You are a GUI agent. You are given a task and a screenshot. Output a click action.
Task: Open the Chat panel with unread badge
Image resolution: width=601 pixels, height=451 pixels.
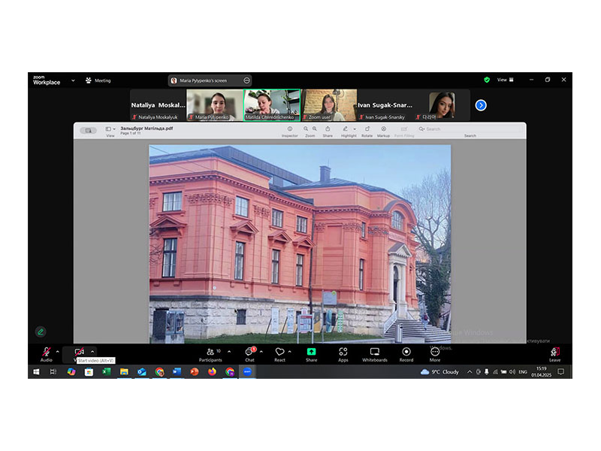250,354
